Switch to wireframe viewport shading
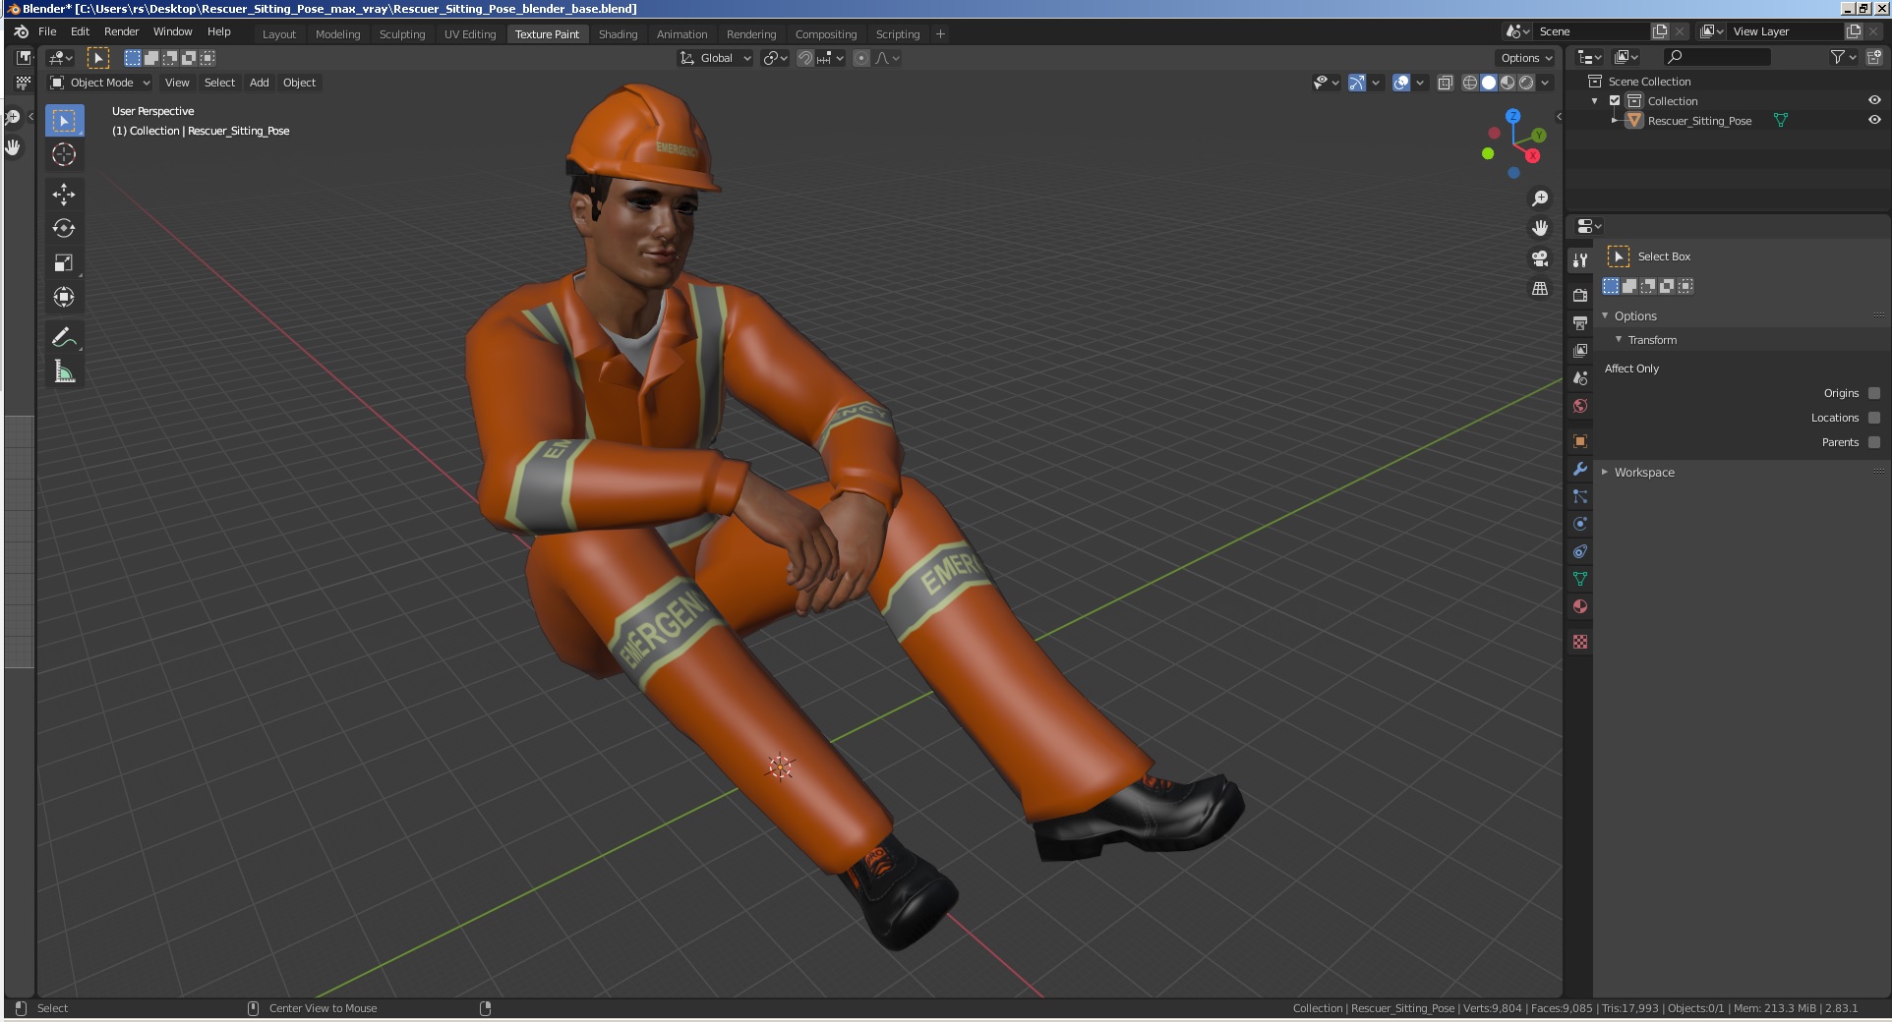 (x=1470, y=83)
